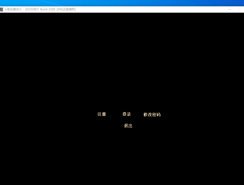Quit using 退出 beneath the 登录 option
Viewport: 244px width, 185px height.
click(x=128, y=126)
